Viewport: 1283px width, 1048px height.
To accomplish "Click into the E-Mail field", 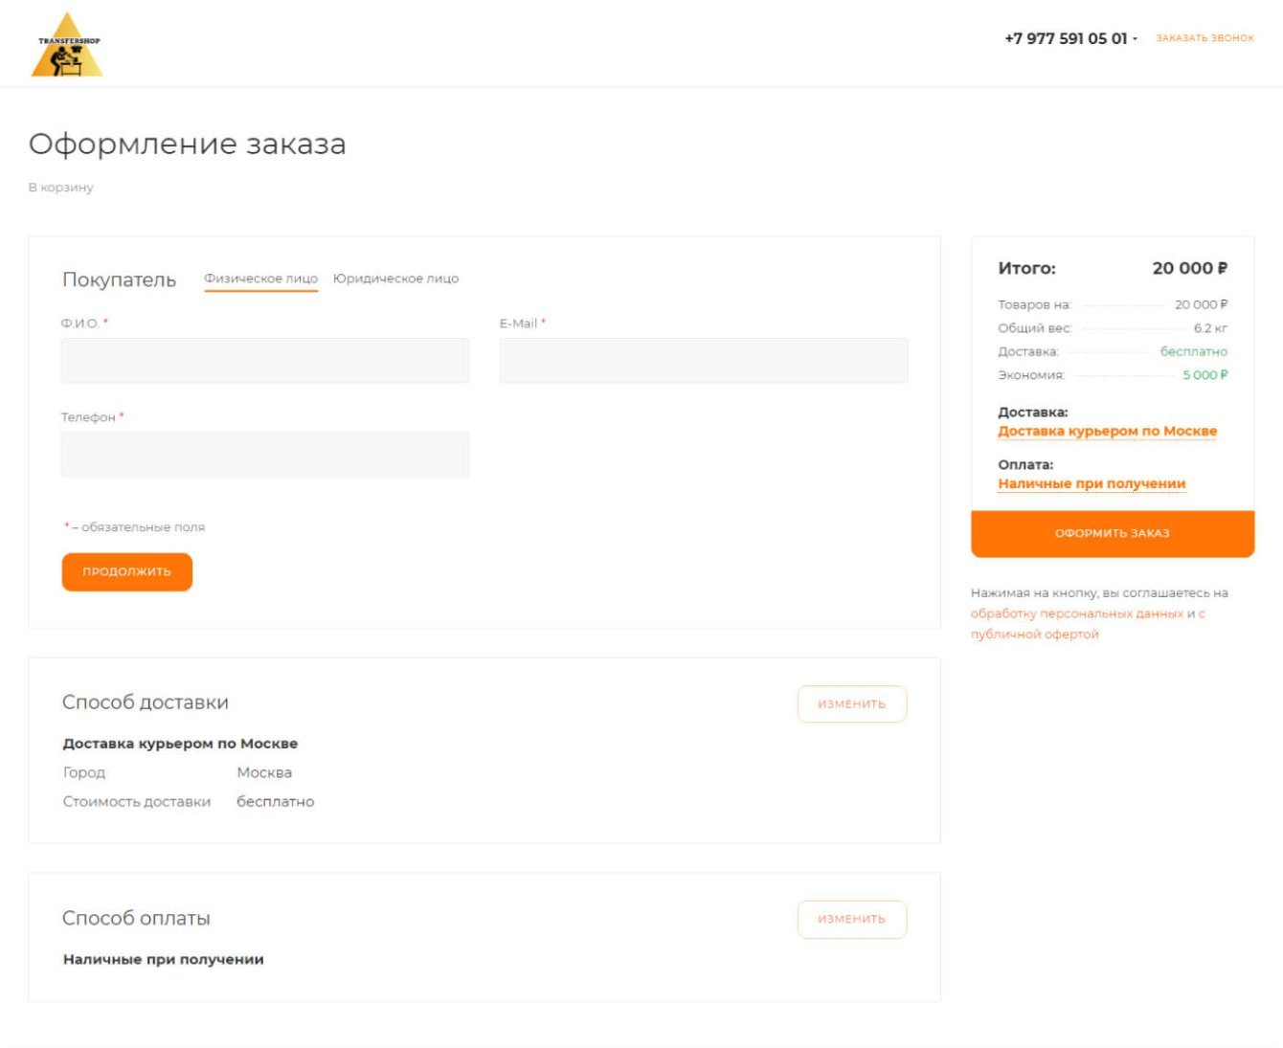I will tap(704, 361).
